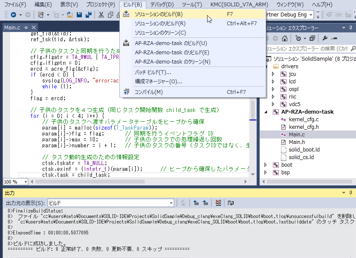The width and height of the screenshot is (356, 258).
Task: Collapse the AP-RZA-demo-task project node
Action: (x=265, y=112)
